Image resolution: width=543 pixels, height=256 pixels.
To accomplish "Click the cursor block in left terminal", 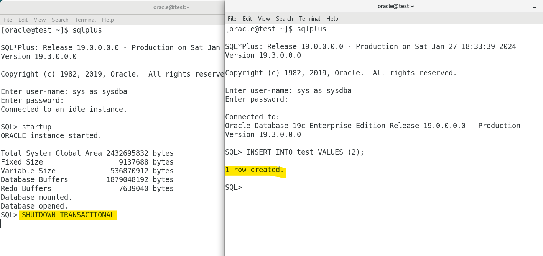I will click(x=3, y=224).
